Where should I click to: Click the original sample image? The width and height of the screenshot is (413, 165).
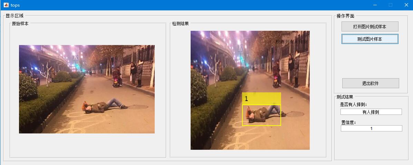87,89
